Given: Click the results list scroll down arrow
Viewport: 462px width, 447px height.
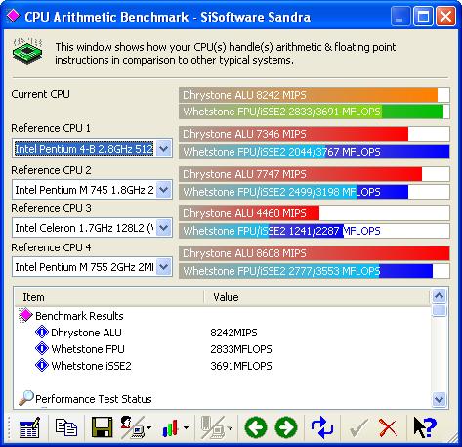Looking at the screenshot, I should (439, 399).
